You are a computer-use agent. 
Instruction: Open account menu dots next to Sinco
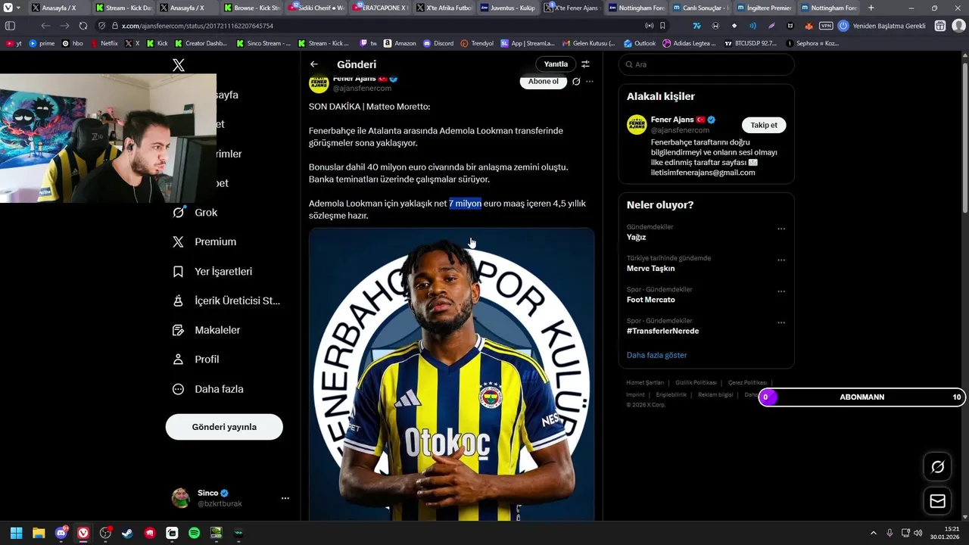pos(285,498)
